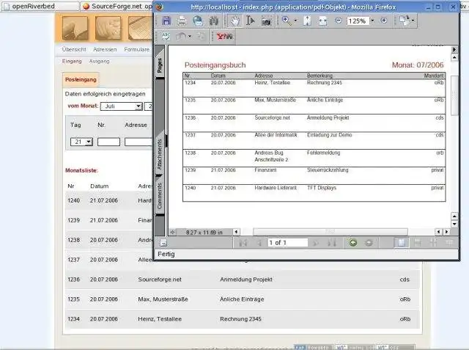The image size is (469, 350).
Task: Select the Snapshot camera tool
Action: coord(266,21)
